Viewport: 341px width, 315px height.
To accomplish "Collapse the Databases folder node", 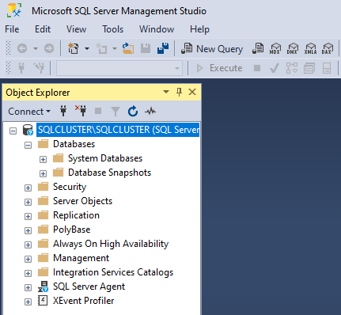I will tap(28, 145).
